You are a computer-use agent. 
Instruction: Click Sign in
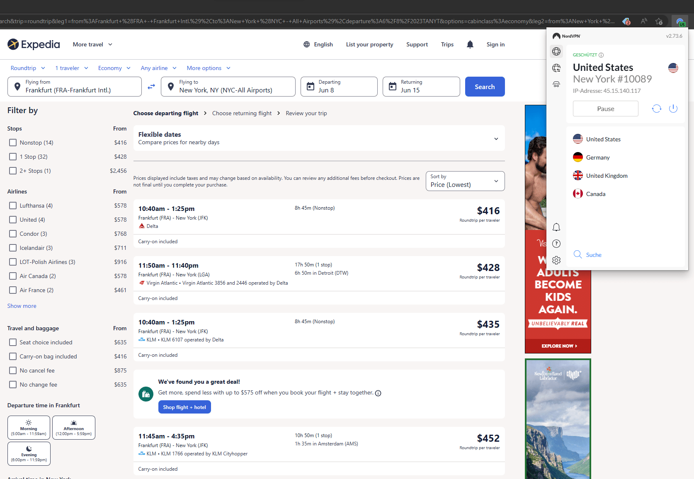[495, 44]
